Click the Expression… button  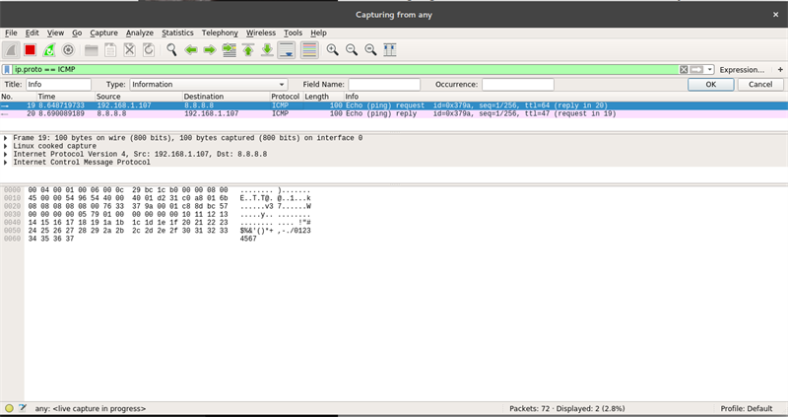click(x=742, y=70)
